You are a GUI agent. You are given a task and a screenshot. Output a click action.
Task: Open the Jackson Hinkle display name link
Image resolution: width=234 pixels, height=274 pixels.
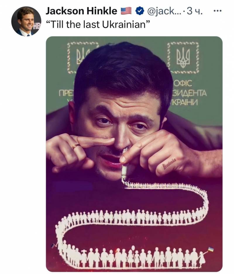(81, 11)
